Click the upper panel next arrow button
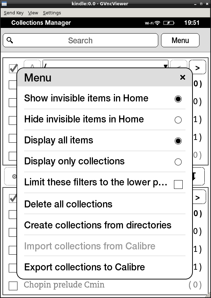211x298 pixels. [197, 68]
